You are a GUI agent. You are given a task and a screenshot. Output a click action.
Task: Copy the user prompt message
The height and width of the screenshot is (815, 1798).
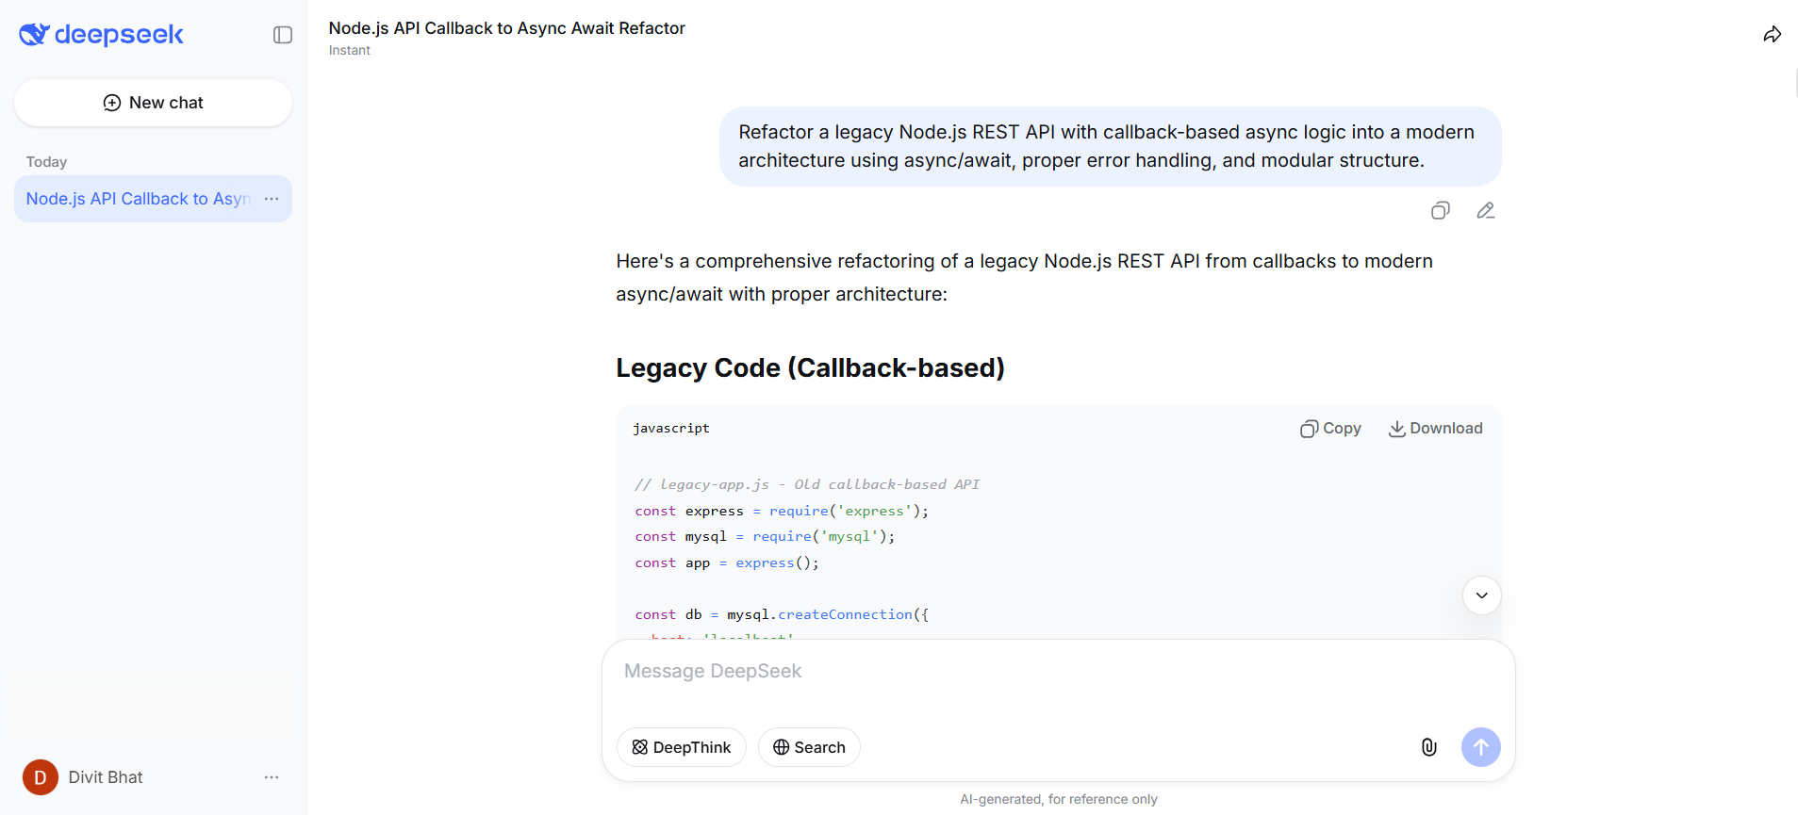pos(1441,211)
